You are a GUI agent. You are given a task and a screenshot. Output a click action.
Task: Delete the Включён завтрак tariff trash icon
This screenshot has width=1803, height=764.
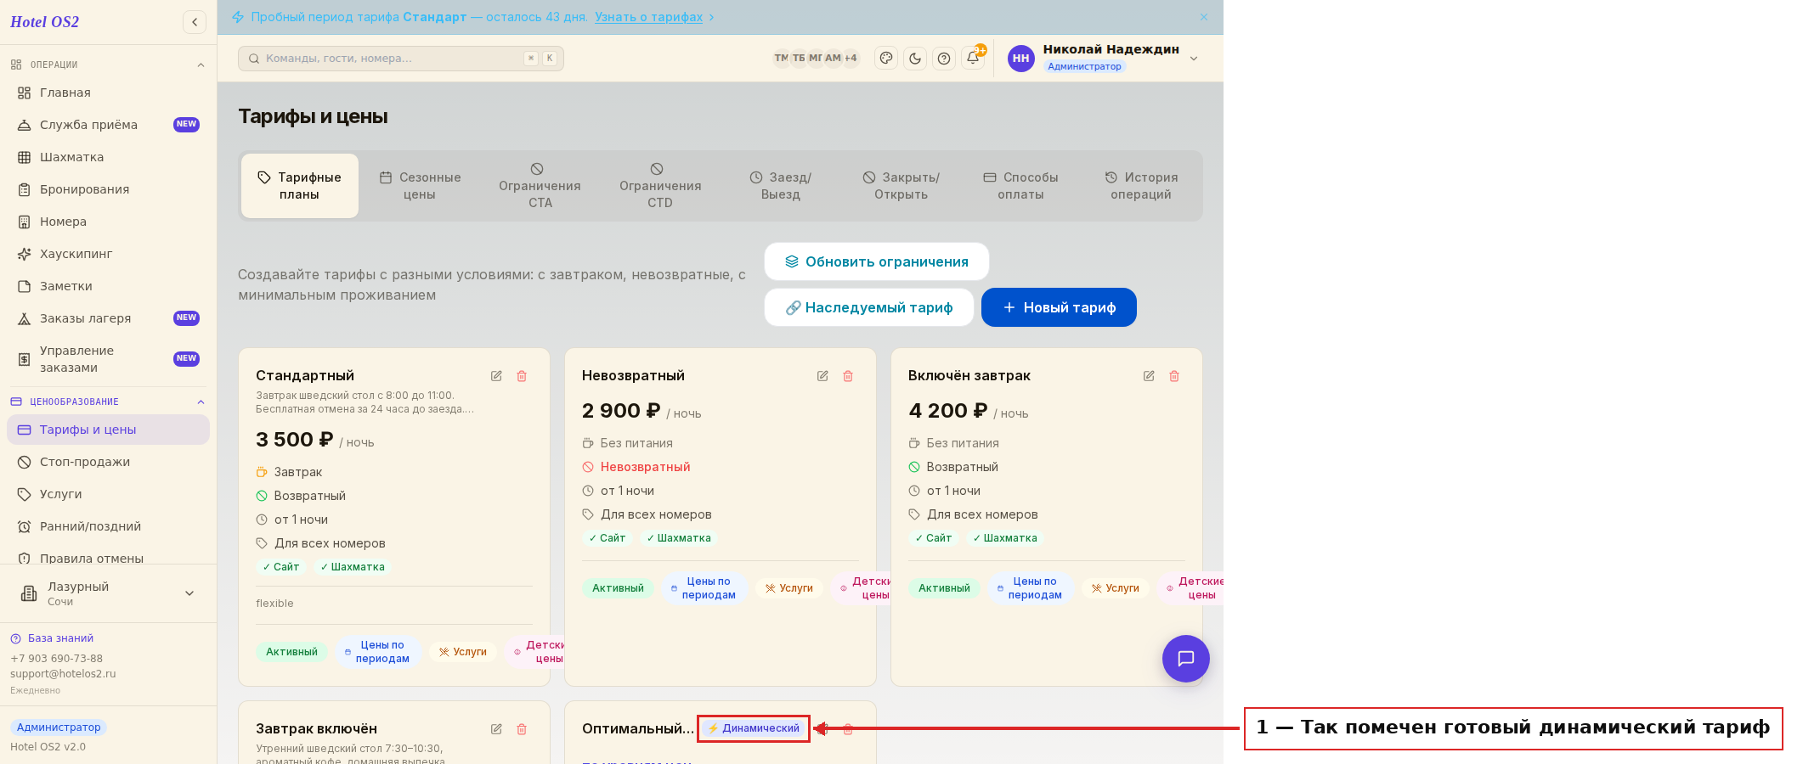click(1174, 376)
